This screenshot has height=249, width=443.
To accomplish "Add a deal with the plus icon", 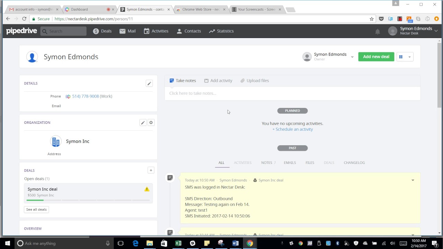I will point(151,170).
